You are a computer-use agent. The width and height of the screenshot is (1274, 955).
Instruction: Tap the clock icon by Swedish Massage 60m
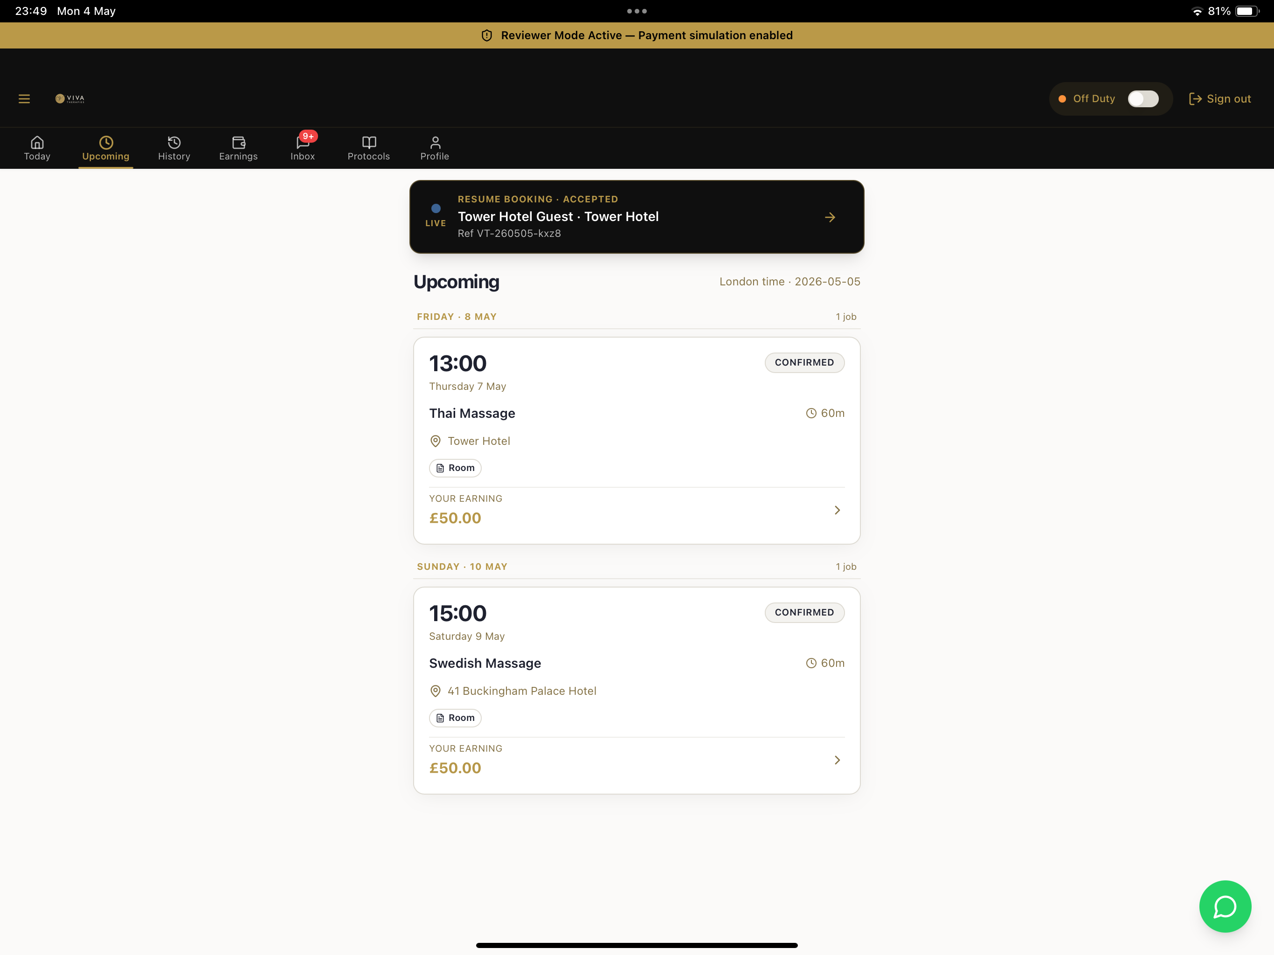tap(811, 663)
